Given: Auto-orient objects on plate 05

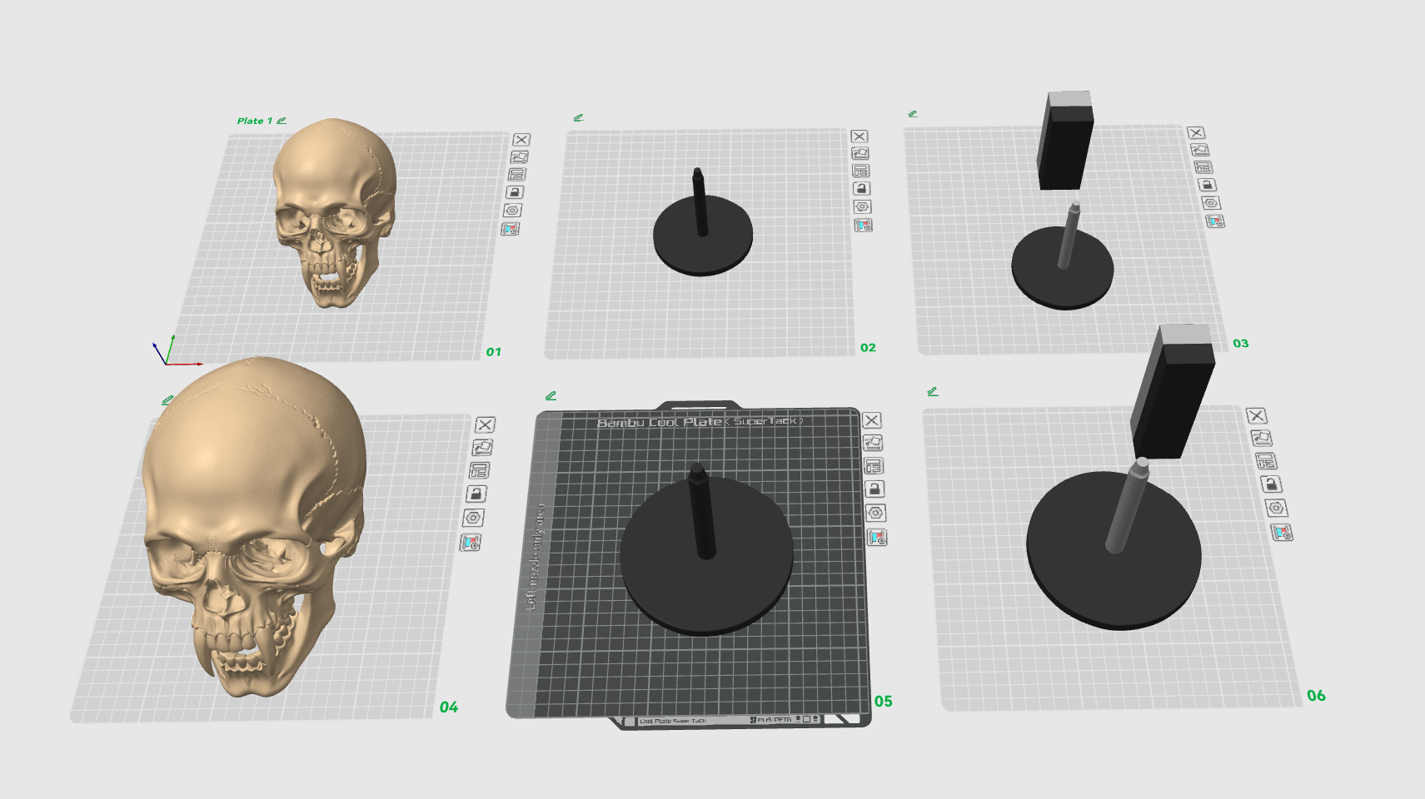Looking at the screenshot, I should tap(872, 443).
